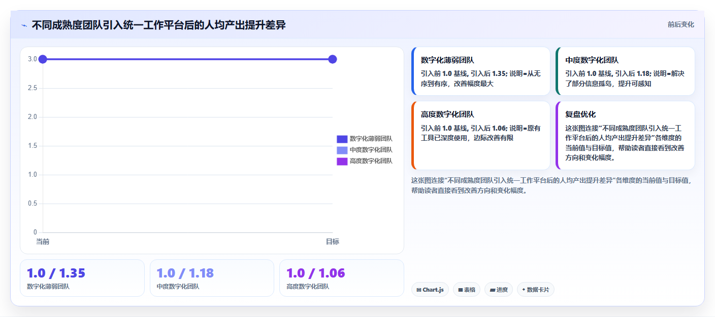Click the chart data point above 目标

point(333,59)
